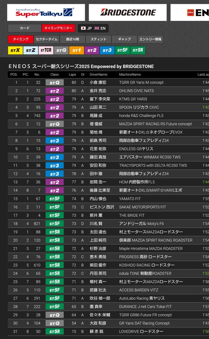Filter by ST-X class badge

pos(15,50)
